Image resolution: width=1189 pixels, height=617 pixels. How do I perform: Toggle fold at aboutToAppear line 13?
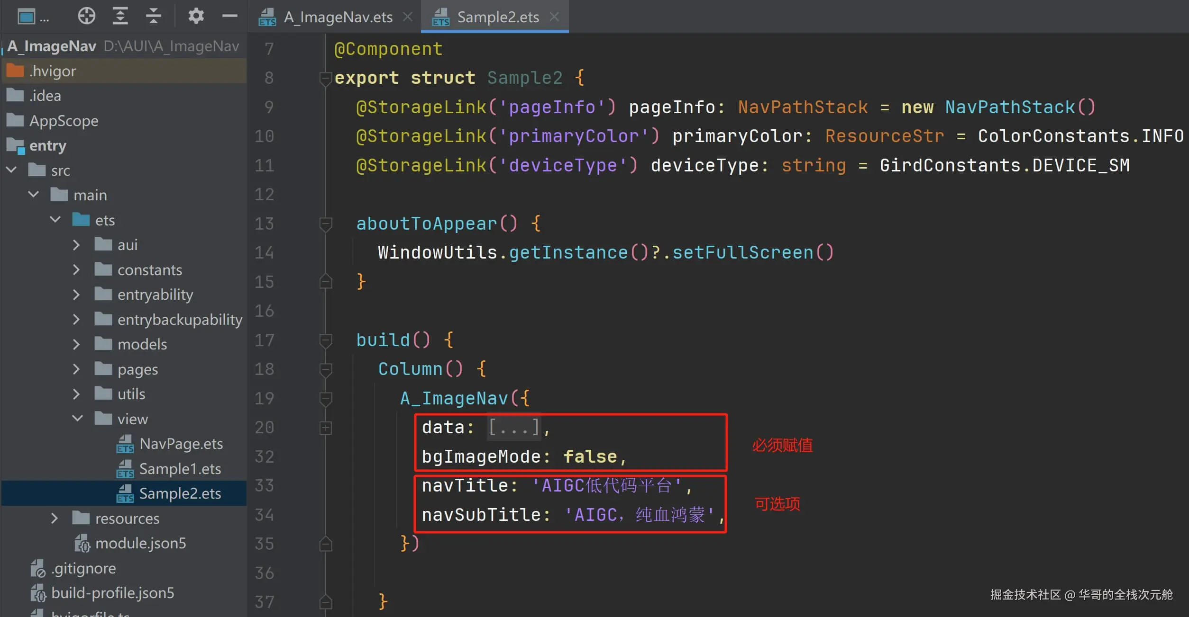(326, 224)
